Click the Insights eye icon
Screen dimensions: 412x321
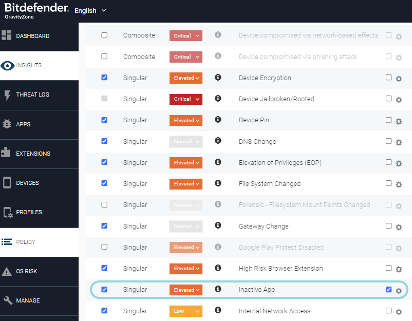(8, 66)
